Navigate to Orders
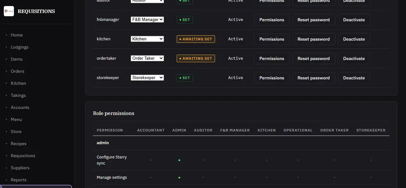The height and width of the screenshot is (188, 406). pos(17,71)
